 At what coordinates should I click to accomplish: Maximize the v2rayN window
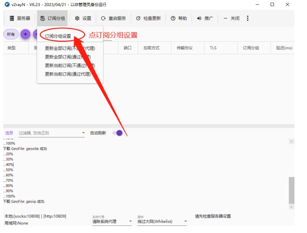tap(272, 5)
